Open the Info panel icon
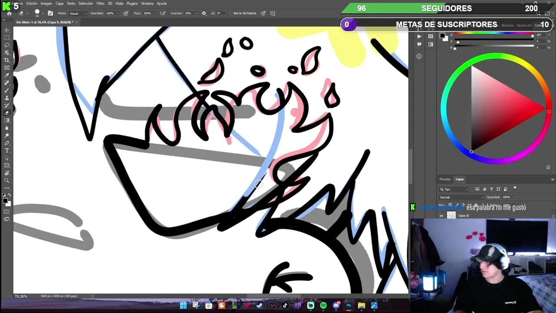 (x=419, y=56)
